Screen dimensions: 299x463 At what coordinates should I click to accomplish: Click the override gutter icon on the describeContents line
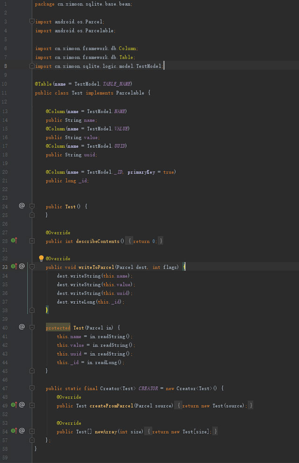pos(14,240)
